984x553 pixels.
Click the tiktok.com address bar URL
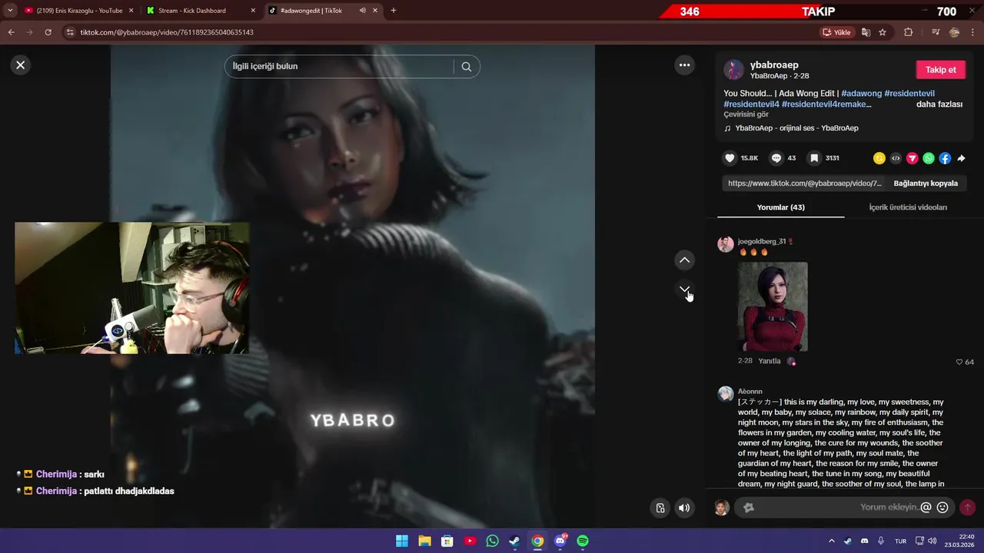[167, 32]
